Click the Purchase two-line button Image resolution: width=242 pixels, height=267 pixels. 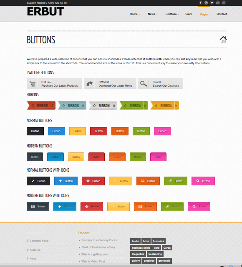coord(54,84)
